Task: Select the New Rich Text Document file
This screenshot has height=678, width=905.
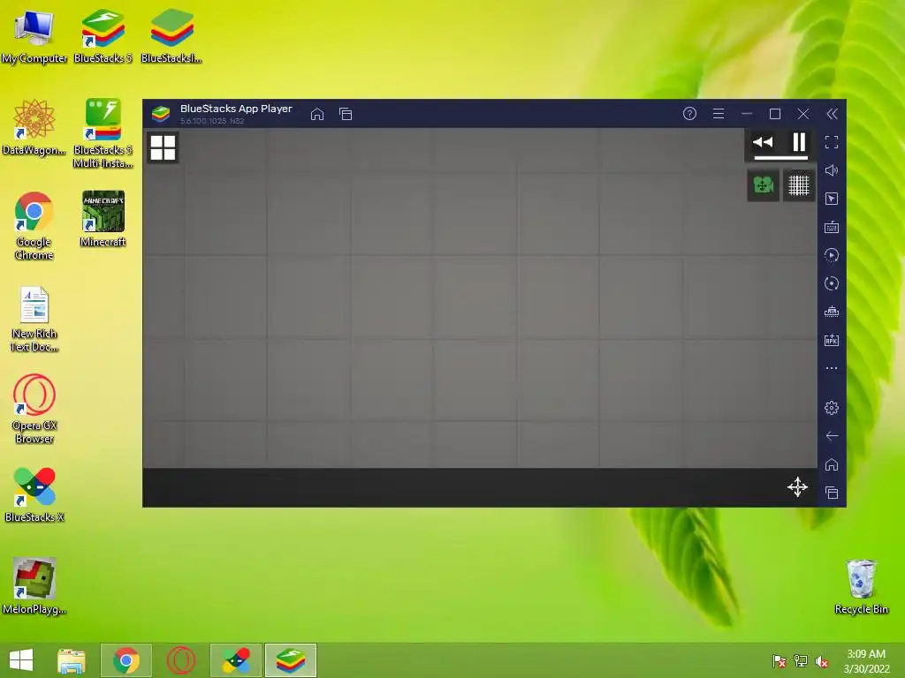Action: tap(34, 318)
